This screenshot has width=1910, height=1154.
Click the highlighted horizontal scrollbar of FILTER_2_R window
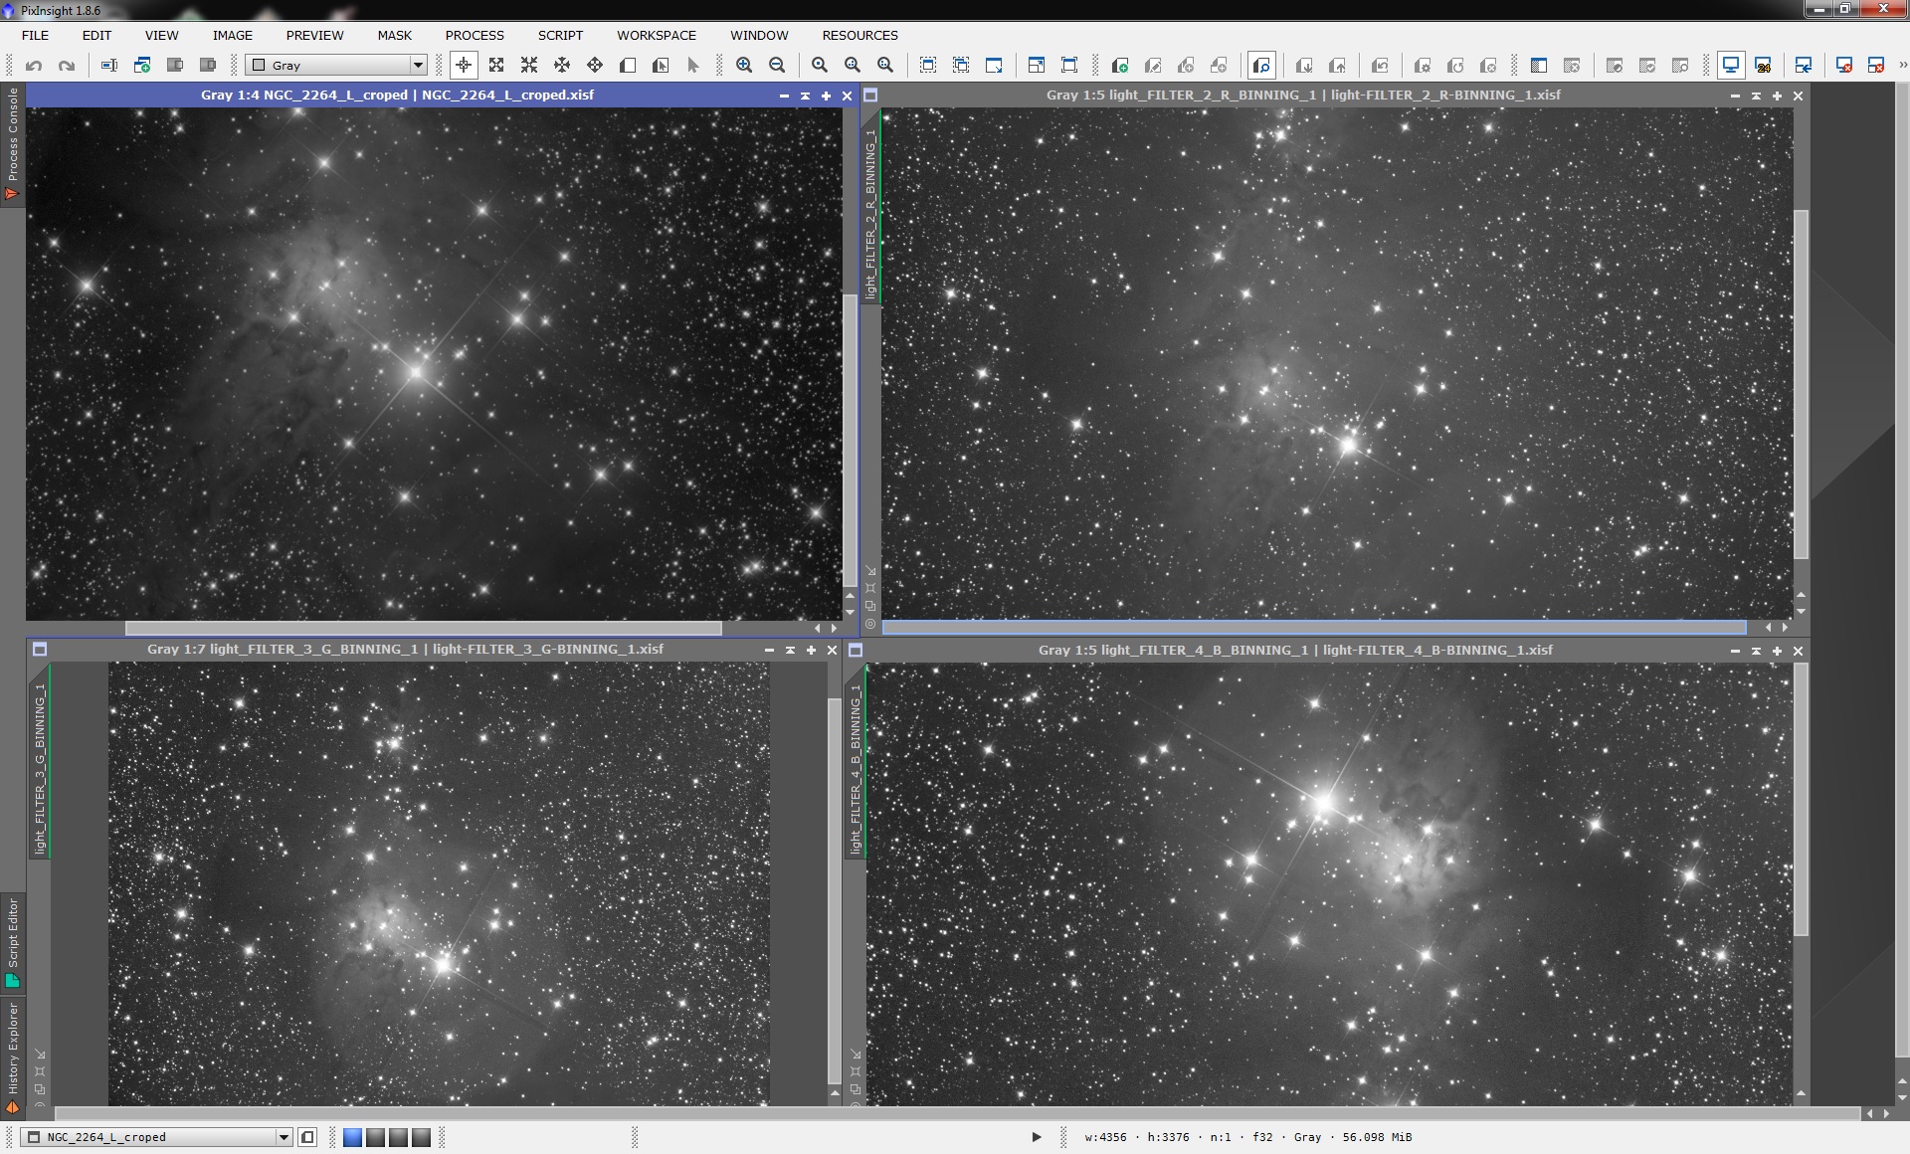(x=1314, y=628)
